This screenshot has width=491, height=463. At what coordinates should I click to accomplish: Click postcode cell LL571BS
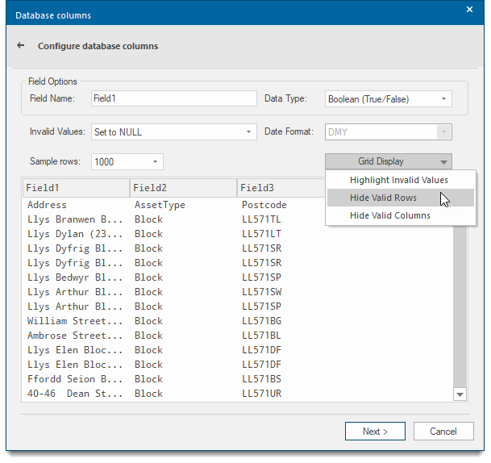261,379
